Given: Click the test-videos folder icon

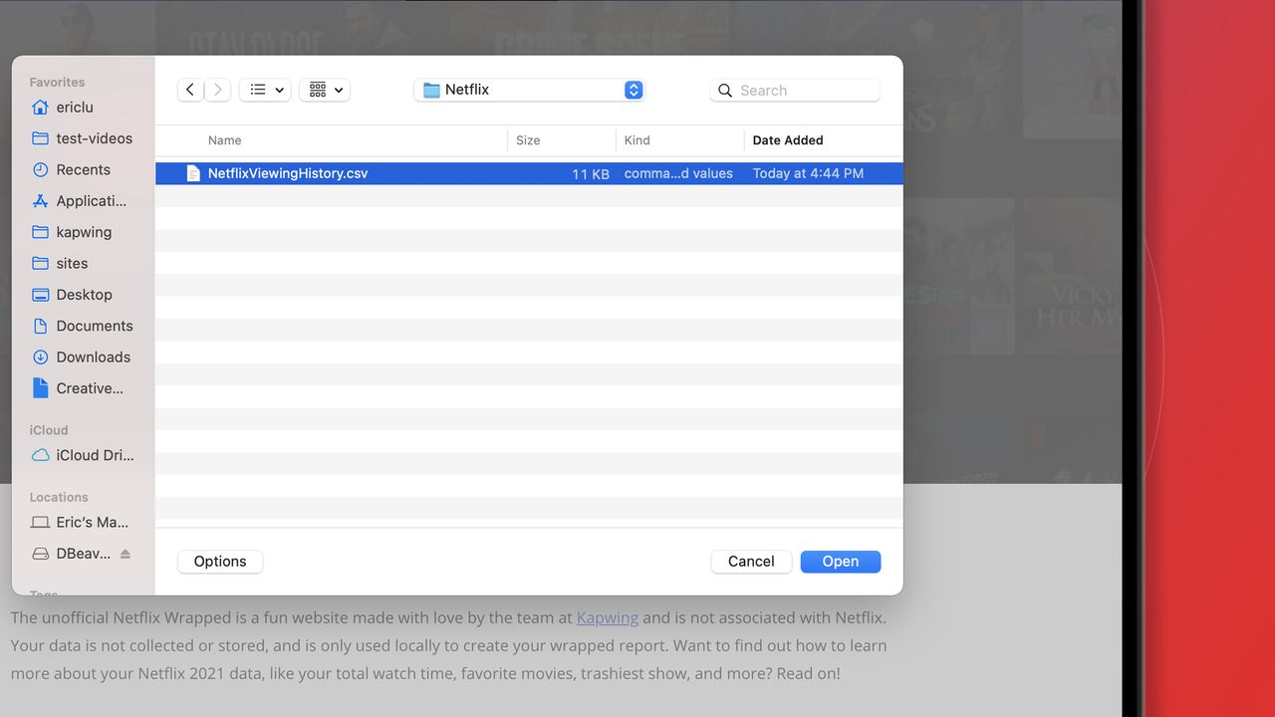Looking at the screenshot, I should (x=40, y=138).
